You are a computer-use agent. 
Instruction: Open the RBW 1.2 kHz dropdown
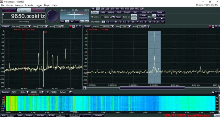pyautogui.click(x=47, y=27)
